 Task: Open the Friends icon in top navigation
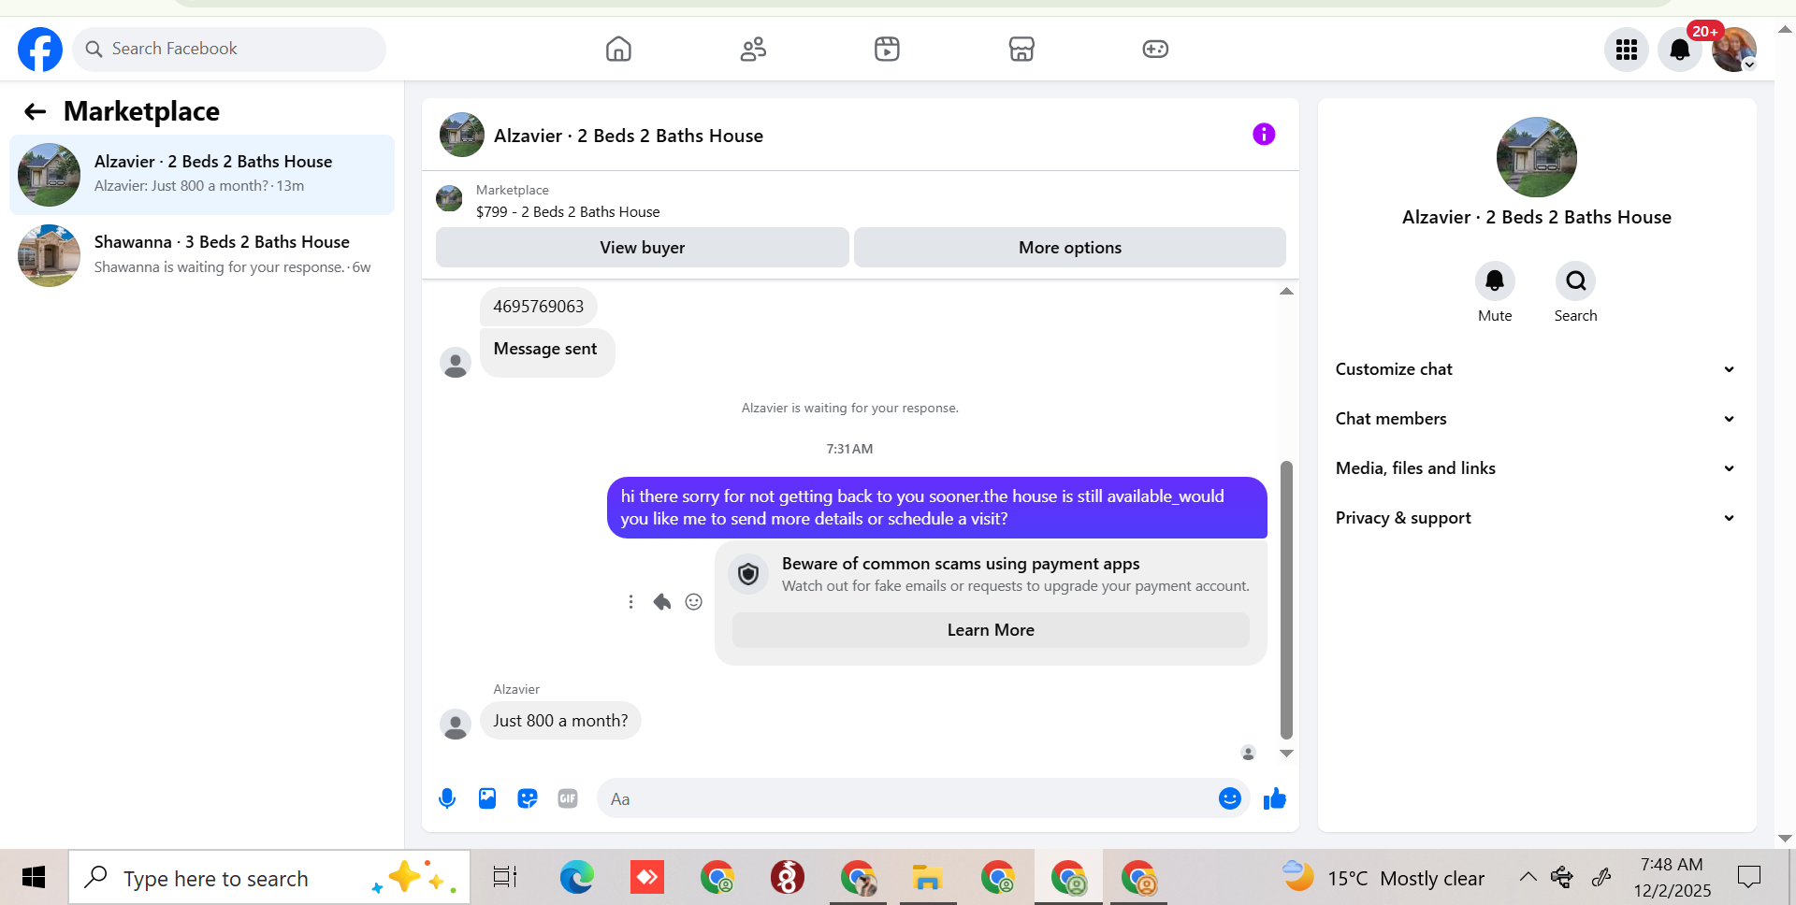pyautogui.click(x=753, y=49)
